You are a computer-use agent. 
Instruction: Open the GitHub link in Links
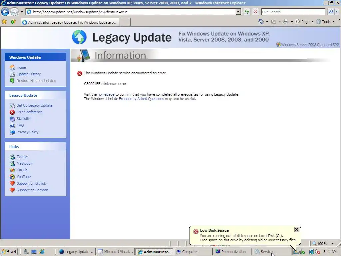point(22,170)
